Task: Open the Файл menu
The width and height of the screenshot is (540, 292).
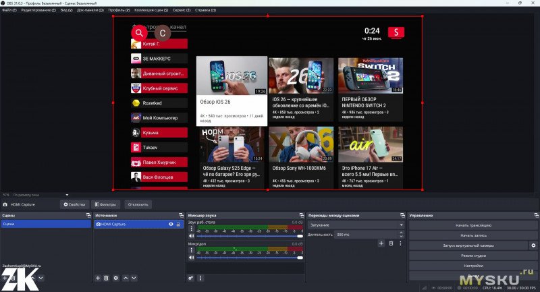Action: [9, 10]
